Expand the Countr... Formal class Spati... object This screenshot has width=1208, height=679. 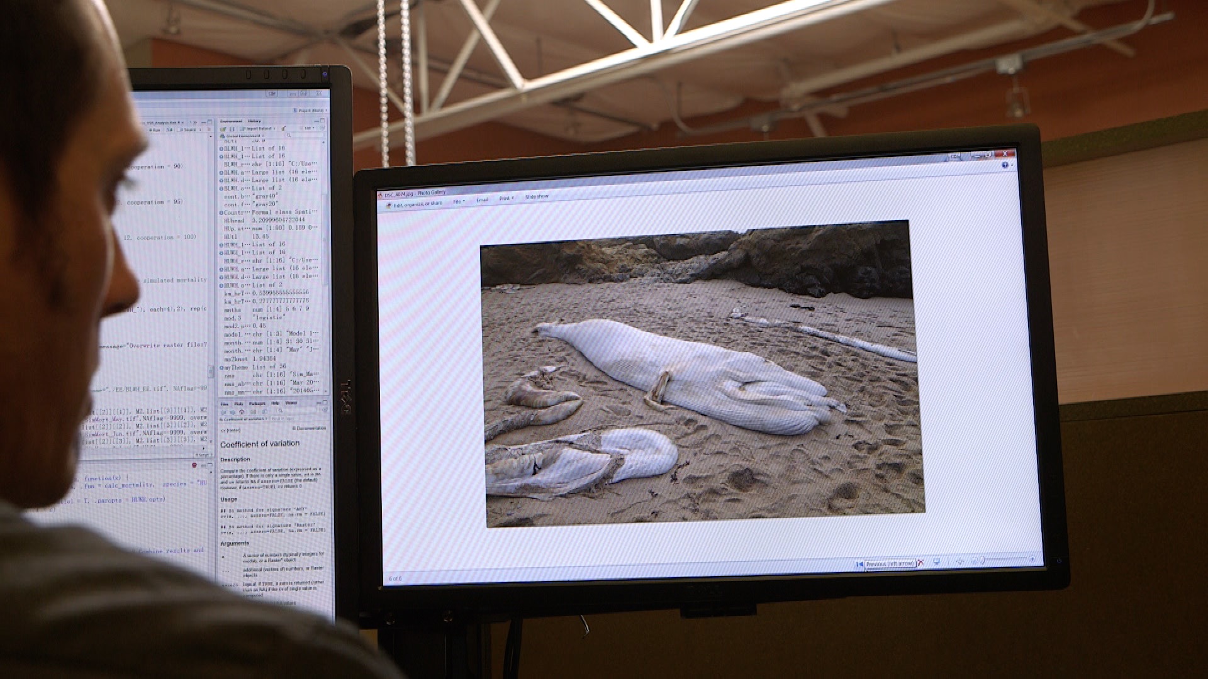221,213
